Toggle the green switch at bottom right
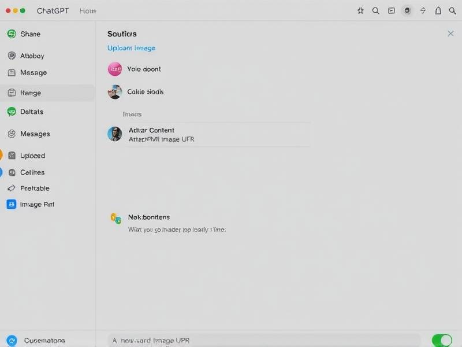Image resolution: width=462 pixels, height=347 pixels. pos(442,340)
